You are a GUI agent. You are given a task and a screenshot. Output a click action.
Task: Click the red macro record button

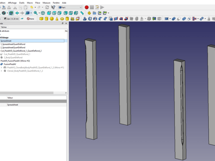pos(87,7)
